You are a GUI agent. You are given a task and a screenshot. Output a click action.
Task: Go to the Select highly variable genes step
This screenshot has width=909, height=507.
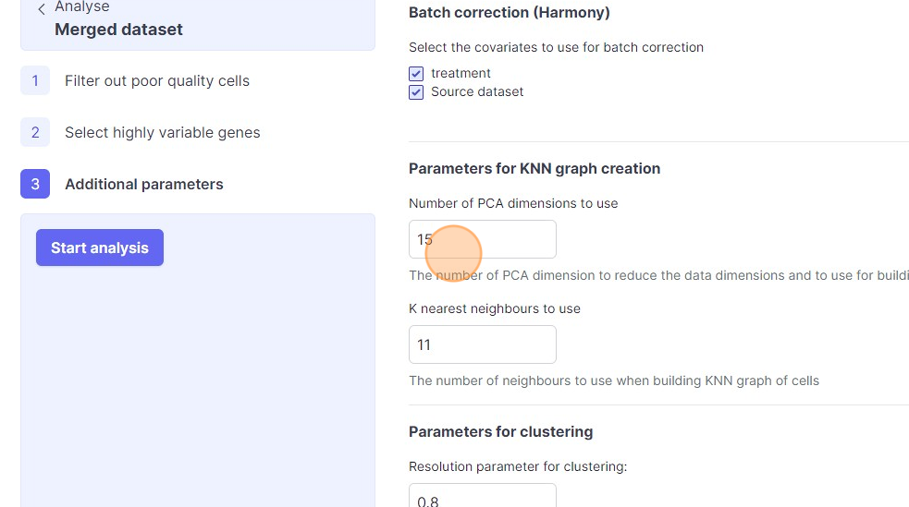pyautogui.click(x=163, y=133)
